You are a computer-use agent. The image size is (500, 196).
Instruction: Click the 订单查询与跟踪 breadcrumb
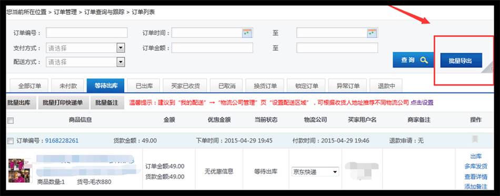(104, 13)
